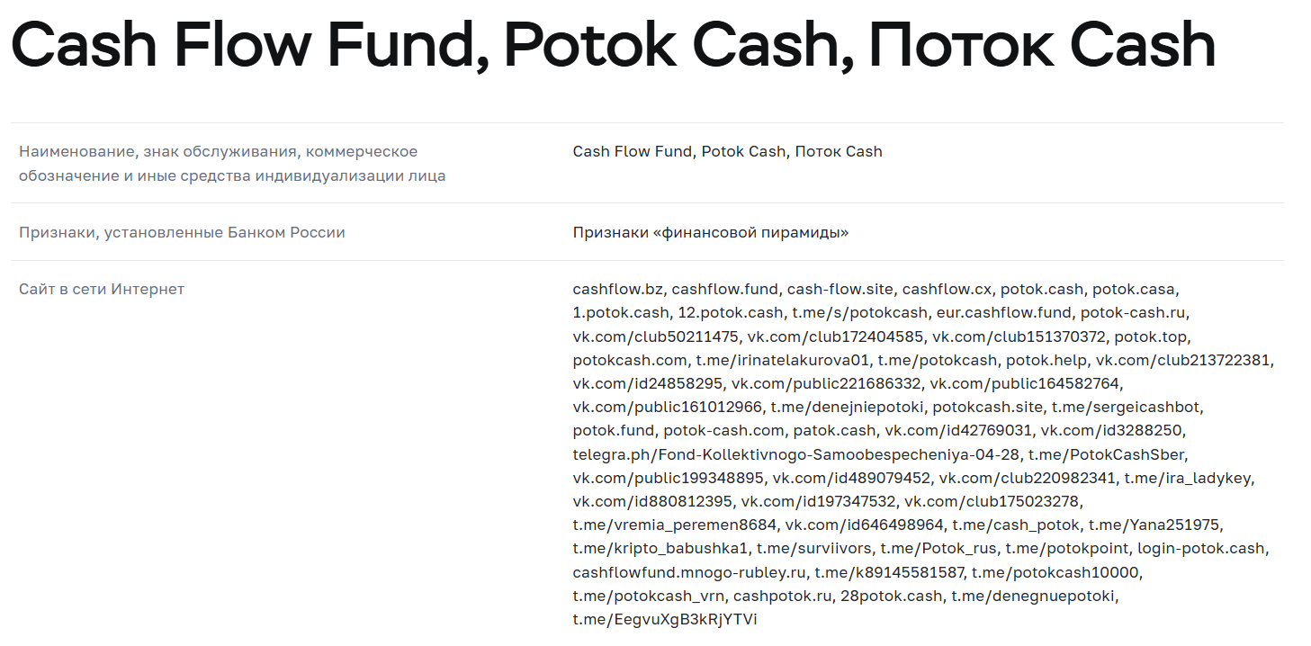Click the "Сайт в сети Интернет" label
1311x646 pixels.
102,289
